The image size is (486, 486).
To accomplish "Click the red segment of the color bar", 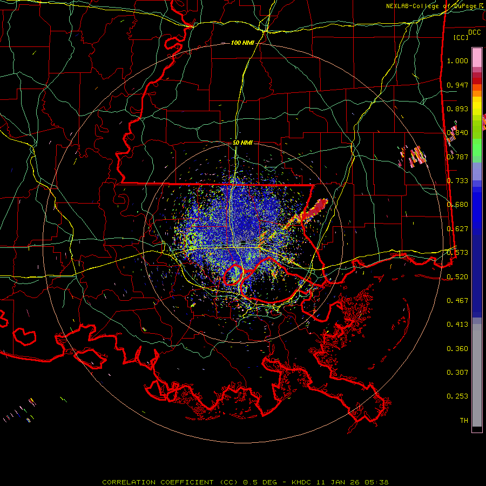I will click(x=477, y=81).
